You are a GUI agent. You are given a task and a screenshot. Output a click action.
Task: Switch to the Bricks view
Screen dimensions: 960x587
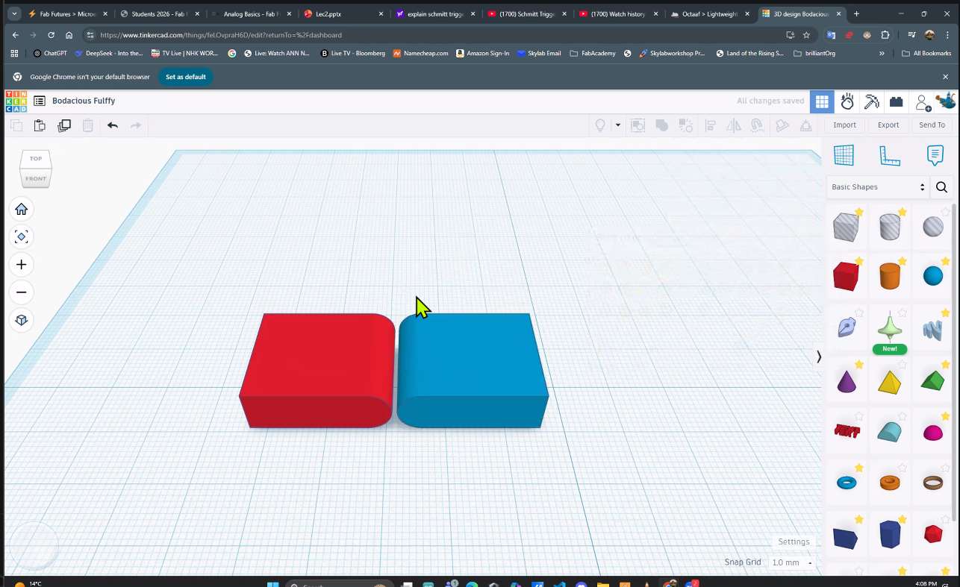click(x=897, y=101)
